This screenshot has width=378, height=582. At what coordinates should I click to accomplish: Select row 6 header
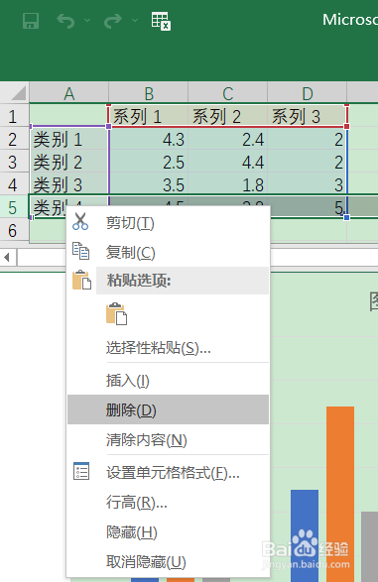tap(14, 230)
